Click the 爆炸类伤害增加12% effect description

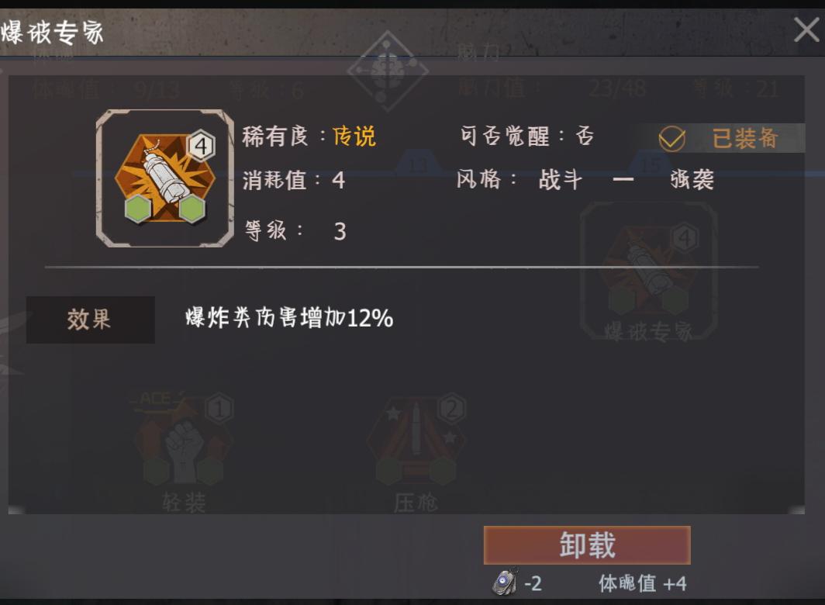tap(289, 318)
